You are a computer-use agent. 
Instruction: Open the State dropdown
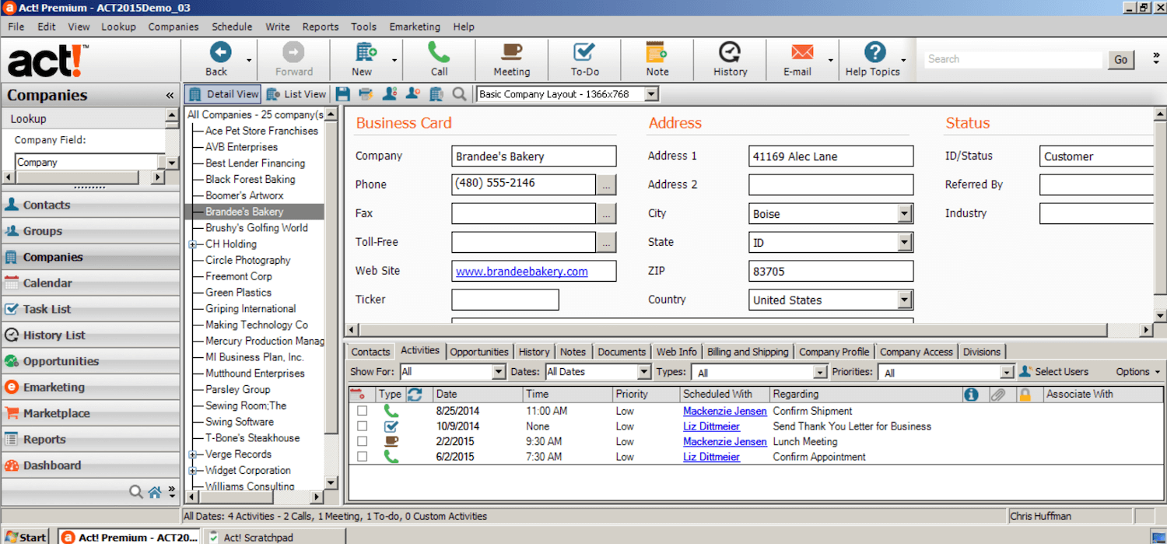[905, 243]
